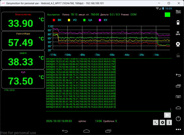Click the pressure value 760.00
The width and height of the screenshot is (184, 135).
(95, 15)
